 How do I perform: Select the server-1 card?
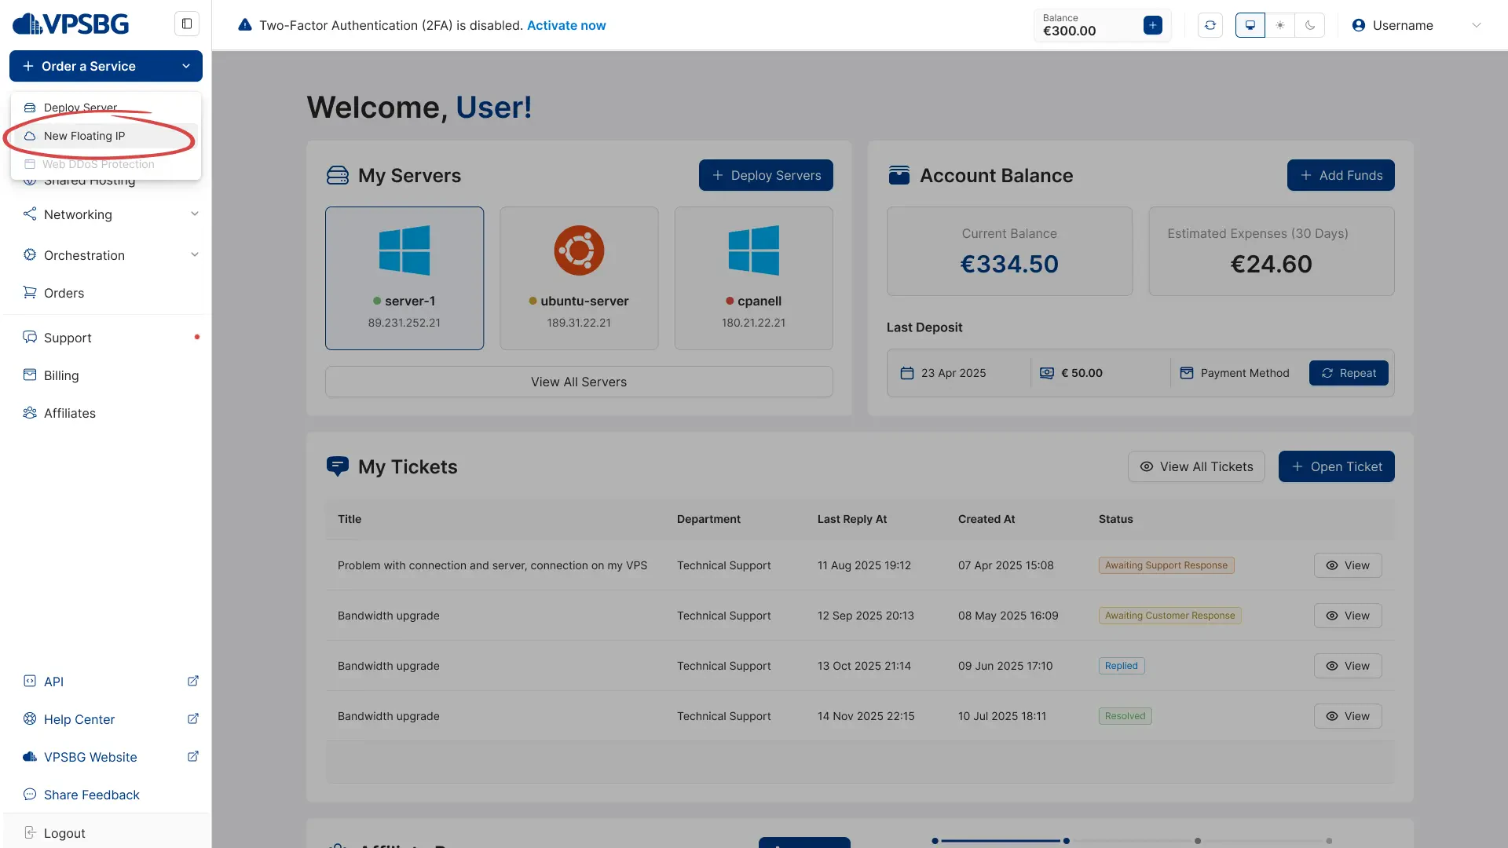404,278
